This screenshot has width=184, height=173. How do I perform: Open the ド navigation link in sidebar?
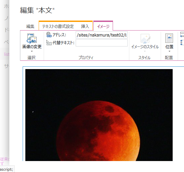tap(7, 30)
